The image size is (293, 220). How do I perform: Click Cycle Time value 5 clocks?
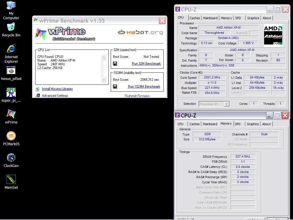point(243,182)
